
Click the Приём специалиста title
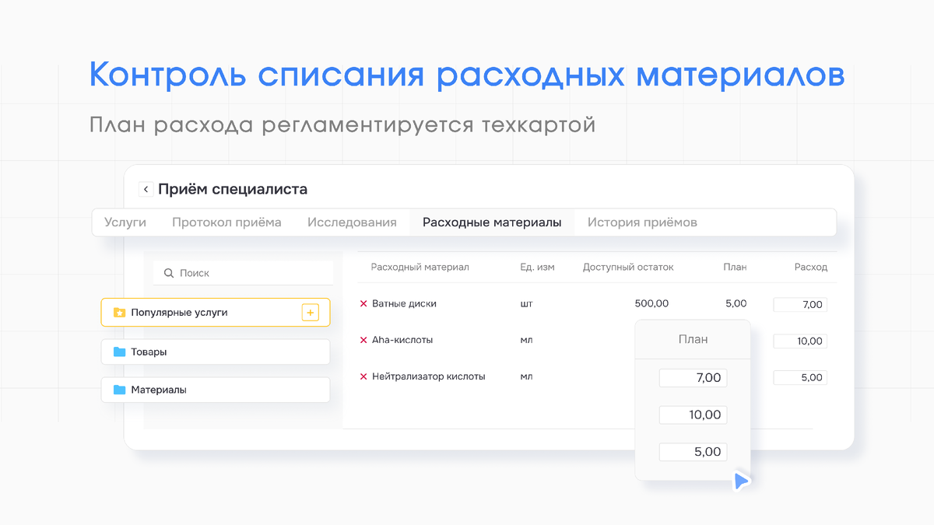233,189
